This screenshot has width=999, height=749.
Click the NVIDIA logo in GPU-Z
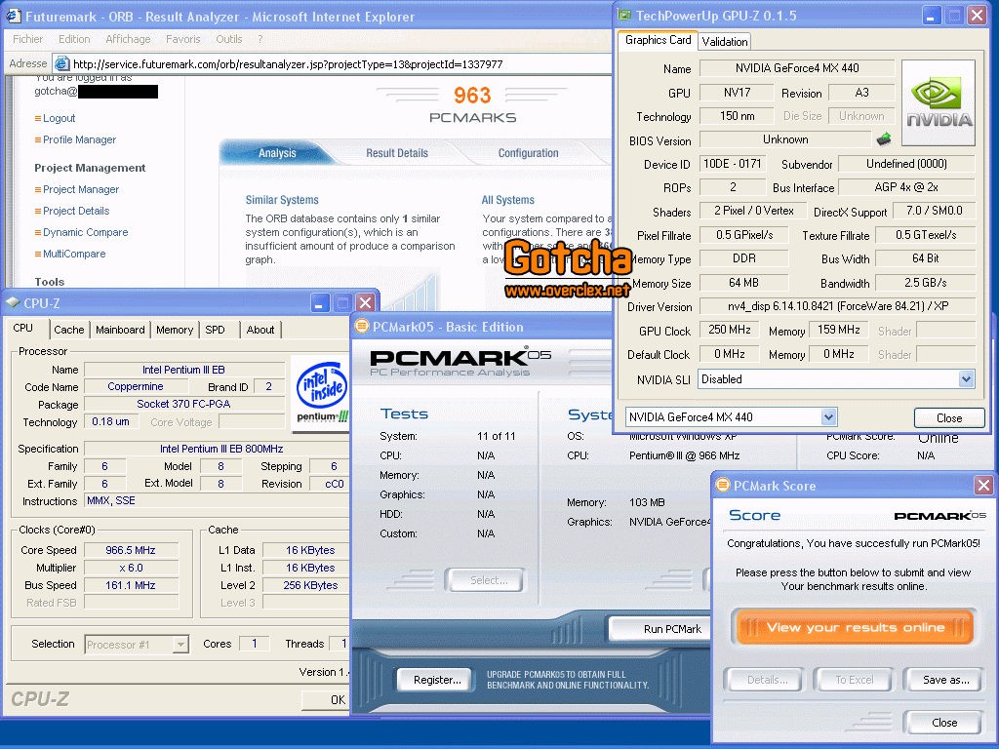click(x=939, y=103)
